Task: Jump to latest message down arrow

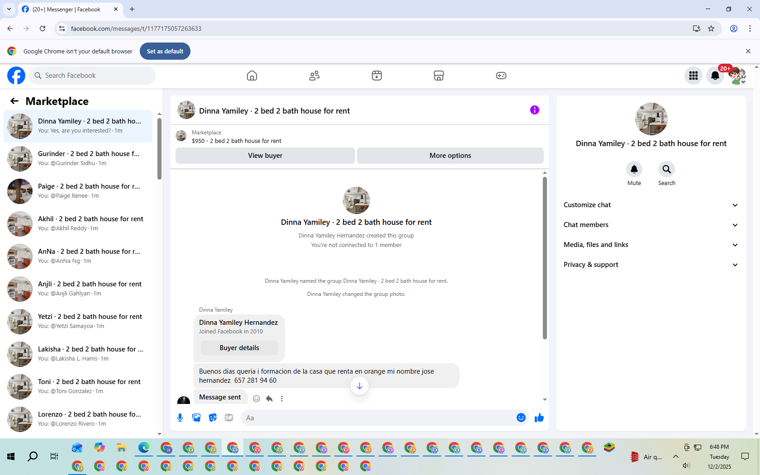Action: 360,386
